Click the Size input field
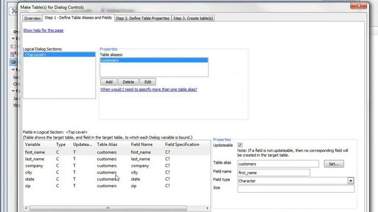The height and width of the screenshot is (212, 378). (x=296, y=188)
